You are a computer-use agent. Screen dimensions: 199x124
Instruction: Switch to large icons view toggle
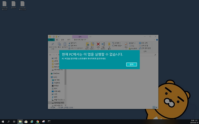(x=157, y=107)
